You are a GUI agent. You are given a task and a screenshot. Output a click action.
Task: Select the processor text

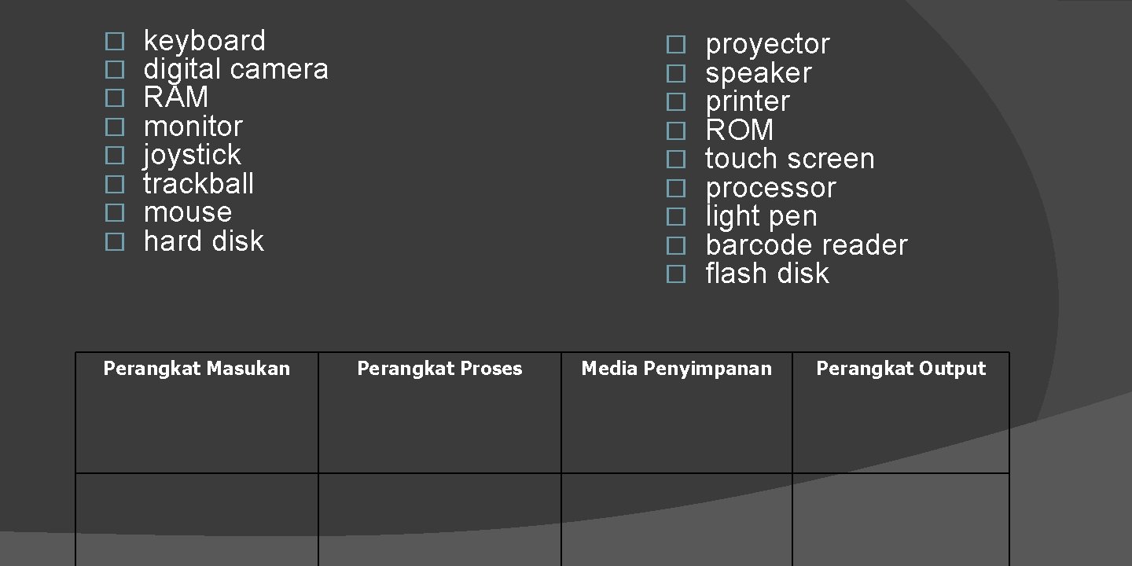click(x=770, y=189)
